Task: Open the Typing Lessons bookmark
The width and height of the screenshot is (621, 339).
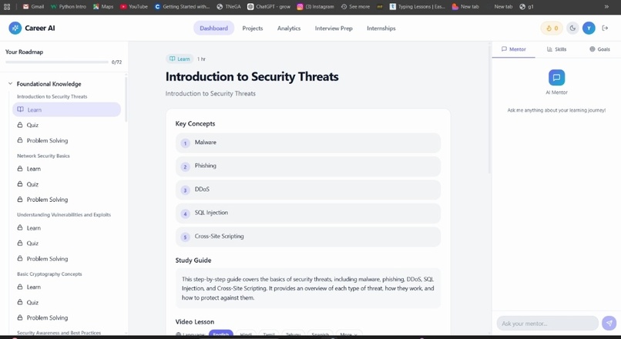Action: (418, 6)
